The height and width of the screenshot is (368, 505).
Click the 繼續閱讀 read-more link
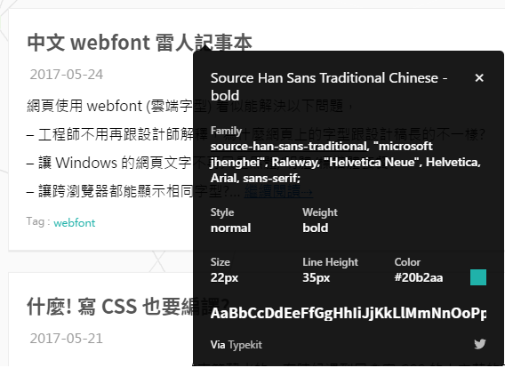click(278, 191)
